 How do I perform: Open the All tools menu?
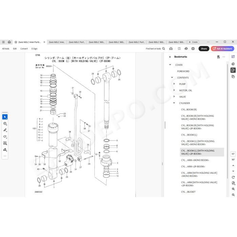pos(6,49)
